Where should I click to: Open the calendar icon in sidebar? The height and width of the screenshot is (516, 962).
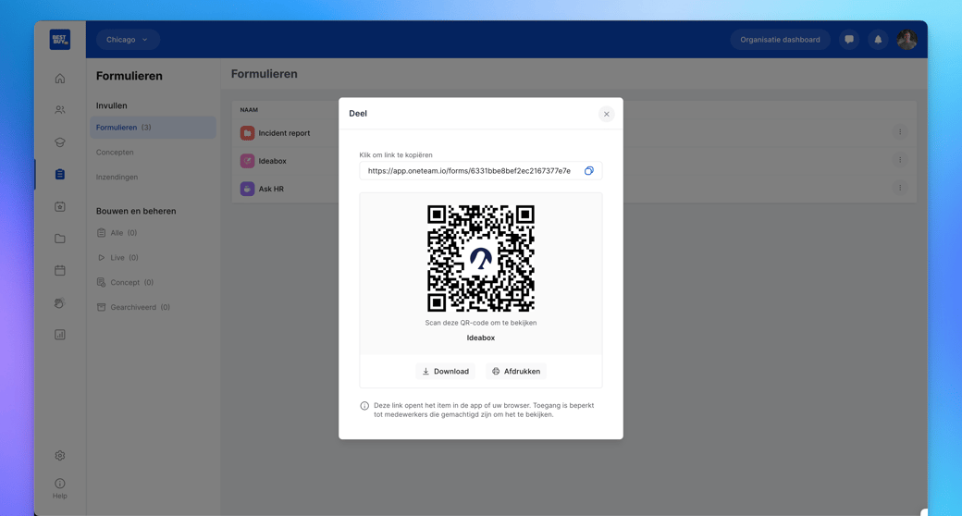pos(59,271)
